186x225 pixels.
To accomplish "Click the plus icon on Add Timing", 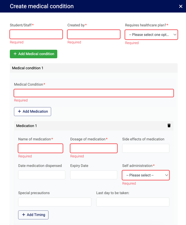I will pyautogui.click(x=24, y=215).
